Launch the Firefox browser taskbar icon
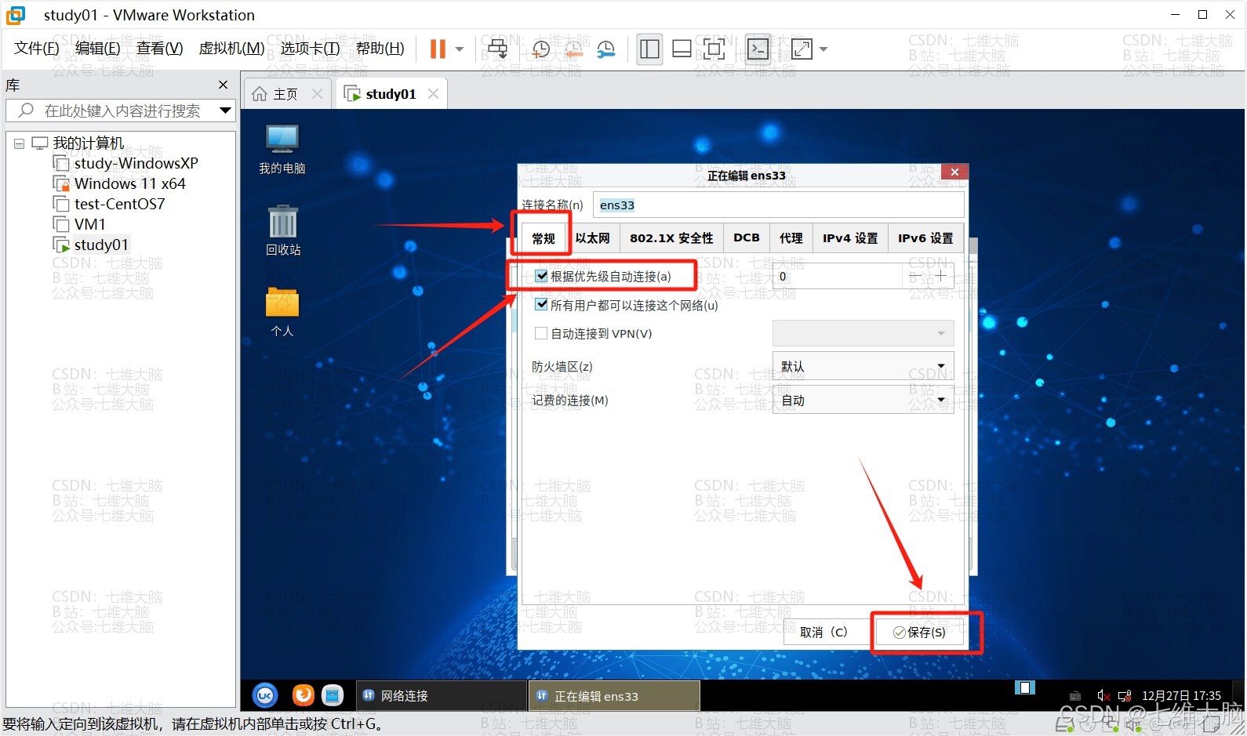 (303, 695)
